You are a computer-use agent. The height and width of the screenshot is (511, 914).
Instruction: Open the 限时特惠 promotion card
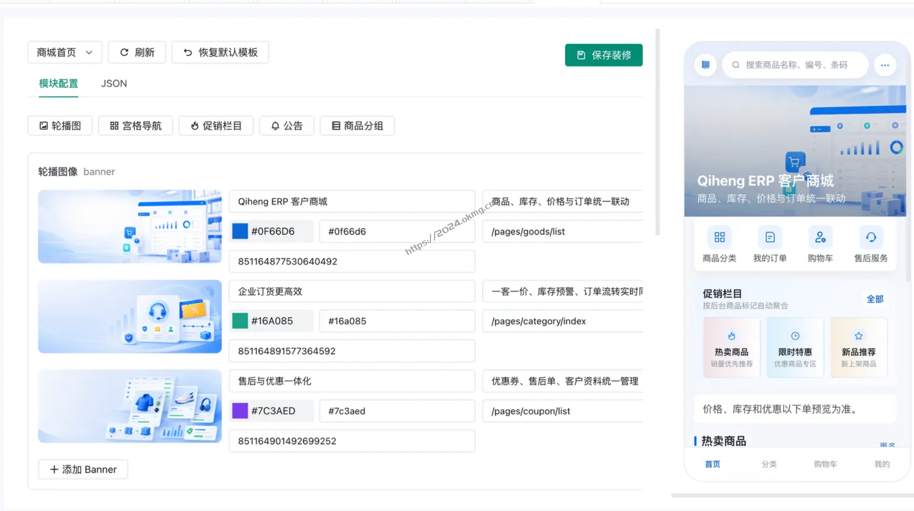coord(795,348)
